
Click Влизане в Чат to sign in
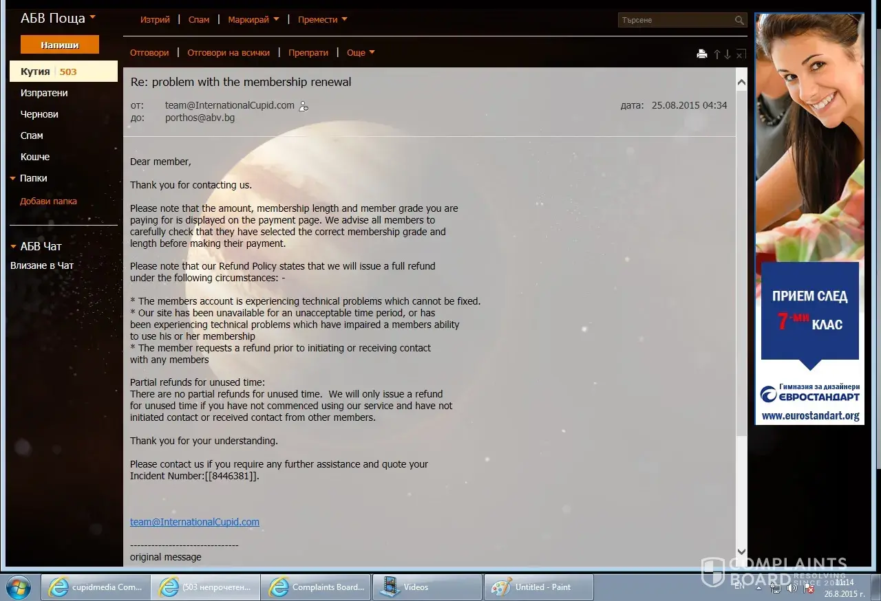[42, 265]
